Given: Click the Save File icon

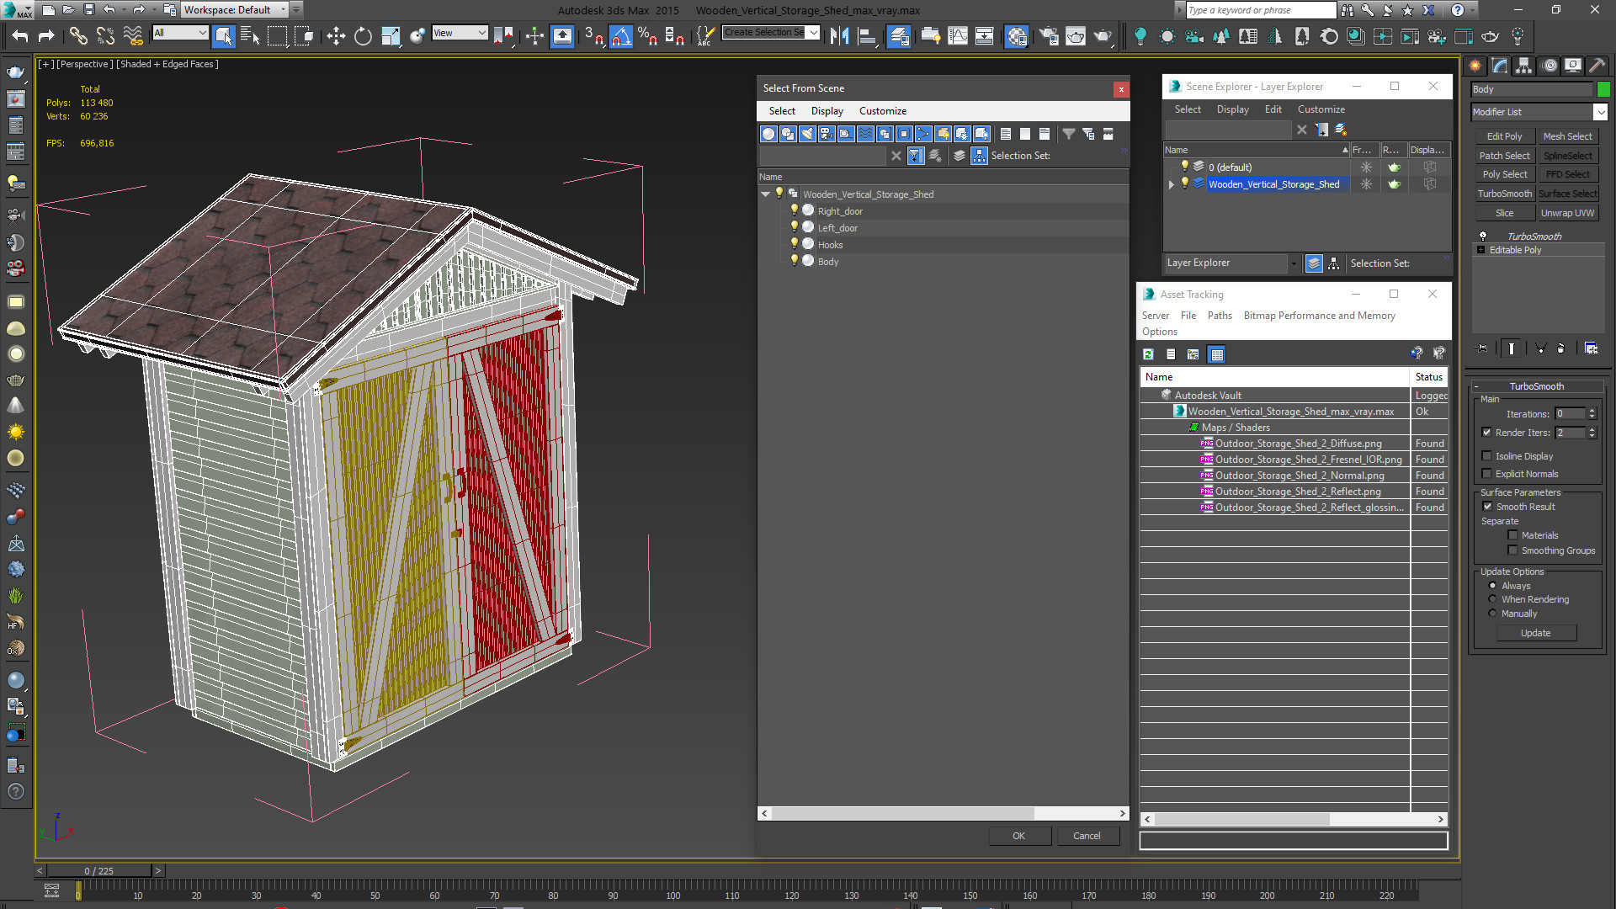Looking at the screenshot, I should pyautogui.click(x=88, y=10).
